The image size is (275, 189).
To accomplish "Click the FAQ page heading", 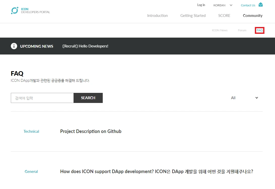I will (17, 73).
